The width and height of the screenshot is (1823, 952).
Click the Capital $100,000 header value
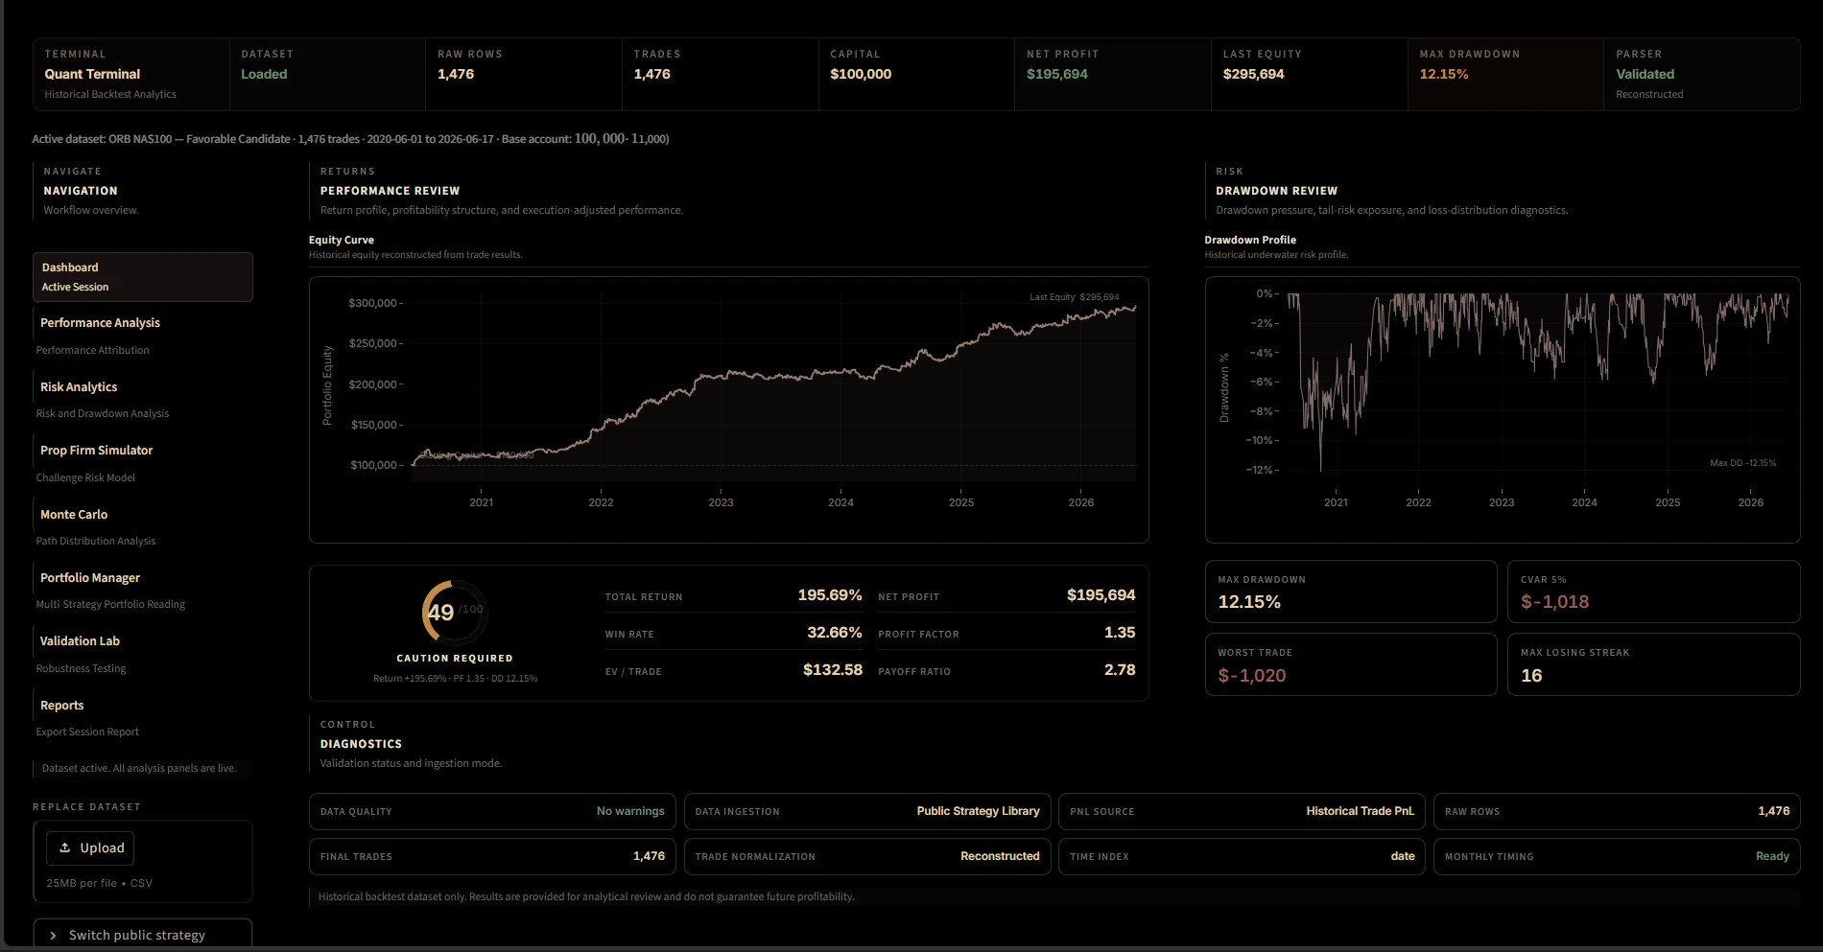coord(861,74)
